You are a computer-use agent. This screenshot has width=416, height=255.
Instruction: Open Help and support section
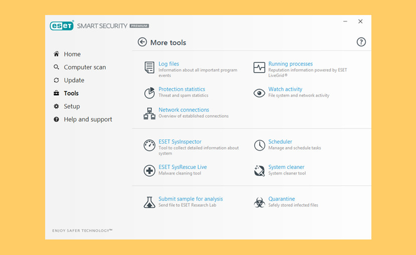click(88, 119)
